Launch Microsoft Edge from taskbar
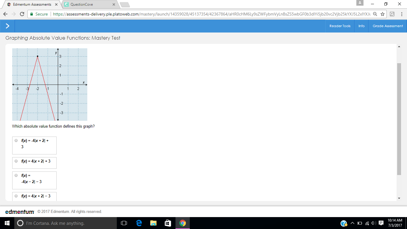Screen dimensions: 407x229 [139, 223]
